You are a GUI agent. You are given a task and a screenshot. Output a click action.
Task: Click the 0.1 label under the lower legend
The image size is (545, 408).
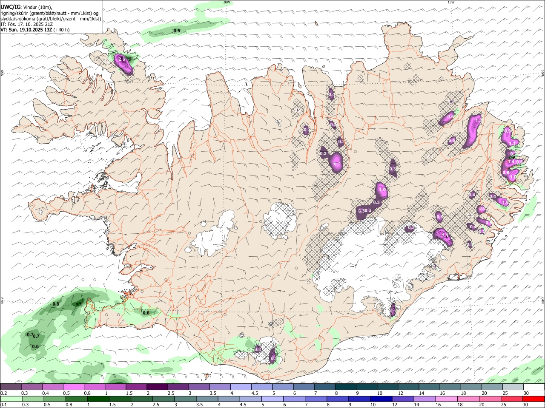tap(4, 405)
